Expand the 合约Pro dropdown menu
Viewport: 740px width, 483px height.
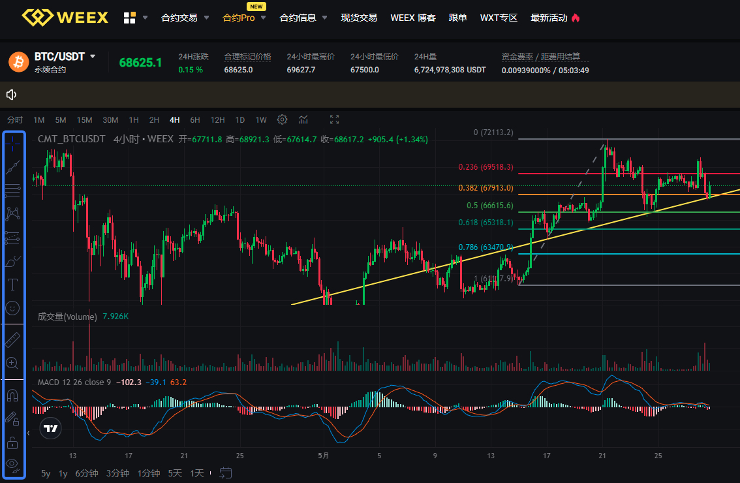point(264,18)
